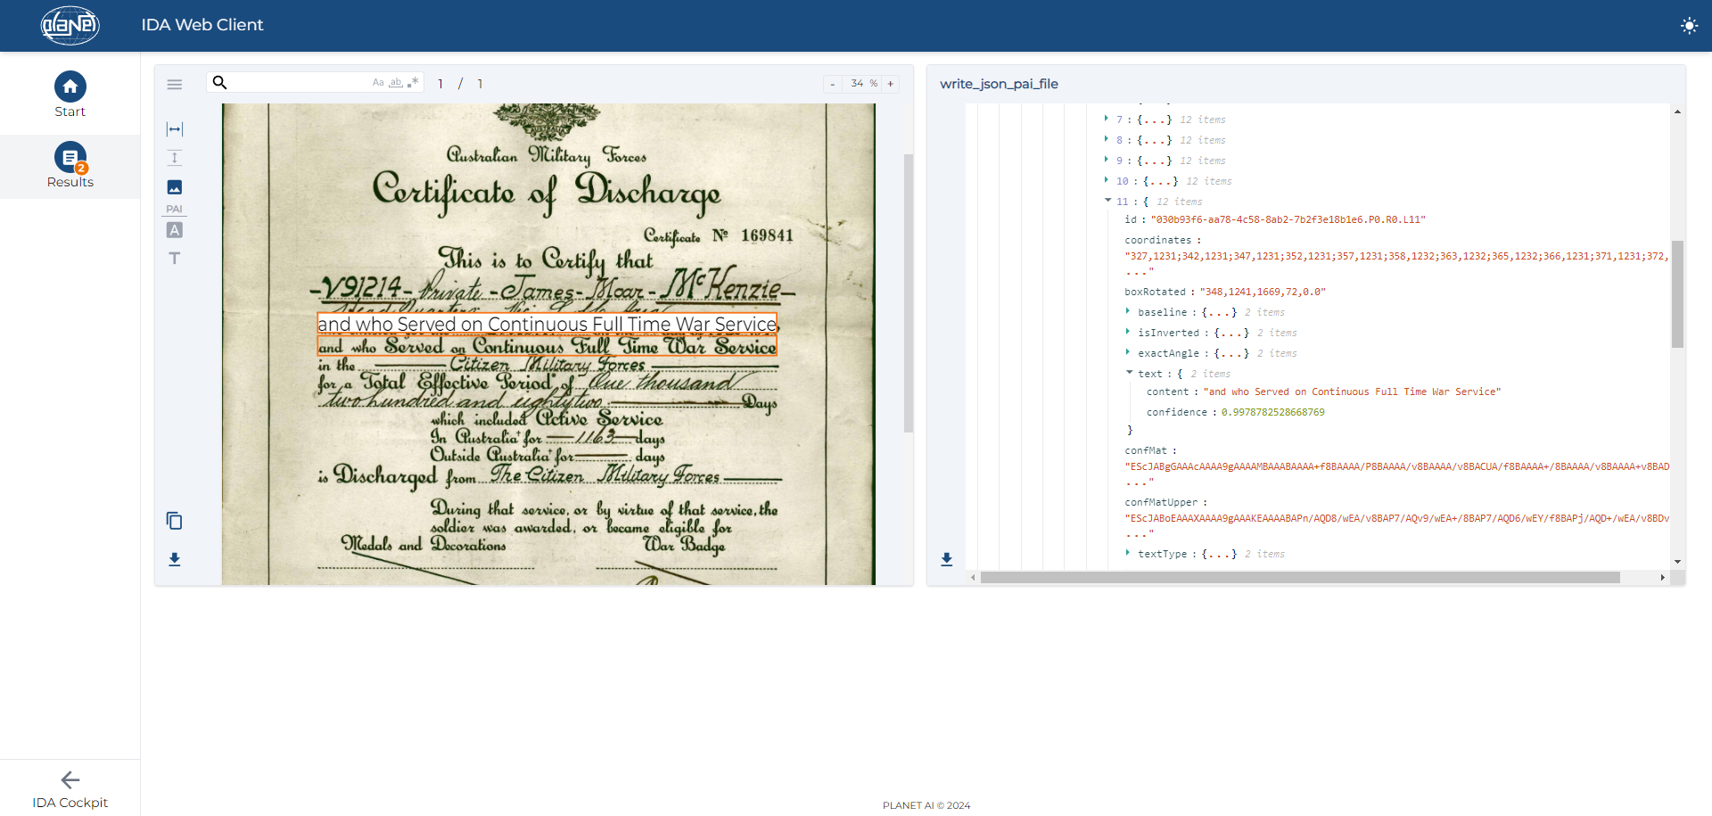1712x816 pixels.
Task: Expand JSON item 10
Action: pyautogui.click(x=1107, y=180)
